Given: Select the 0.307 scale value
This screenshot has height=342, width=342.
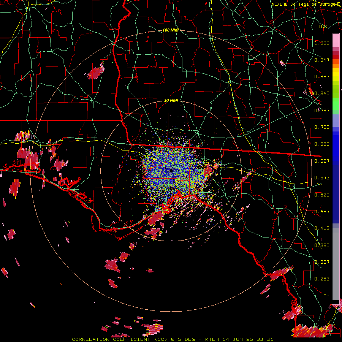Looking at the screenshot, I should [x=322, y=262].
